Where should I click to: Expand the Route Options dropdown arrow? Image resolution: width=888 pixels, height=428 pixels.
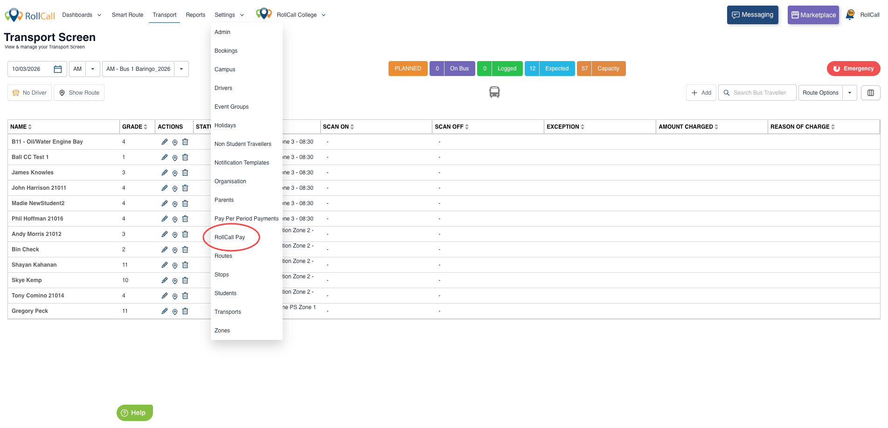850,93
